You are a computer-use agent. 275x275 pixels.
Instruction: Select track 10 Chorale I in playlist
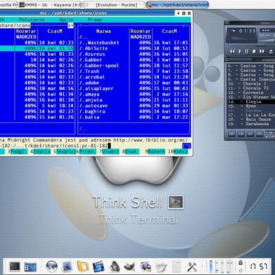point(251,84)
